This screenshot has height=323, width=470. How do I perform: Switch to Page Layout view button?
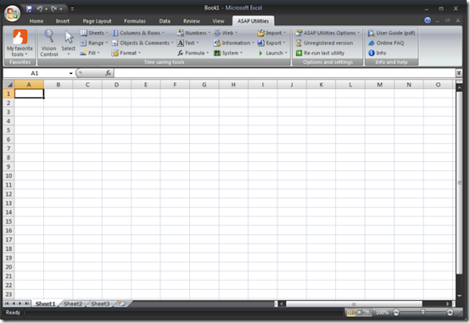[359, 313]
